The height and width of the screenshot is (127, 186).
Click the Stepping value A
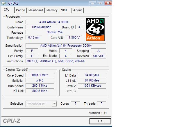pyautogui.click(x=99, y=51)
